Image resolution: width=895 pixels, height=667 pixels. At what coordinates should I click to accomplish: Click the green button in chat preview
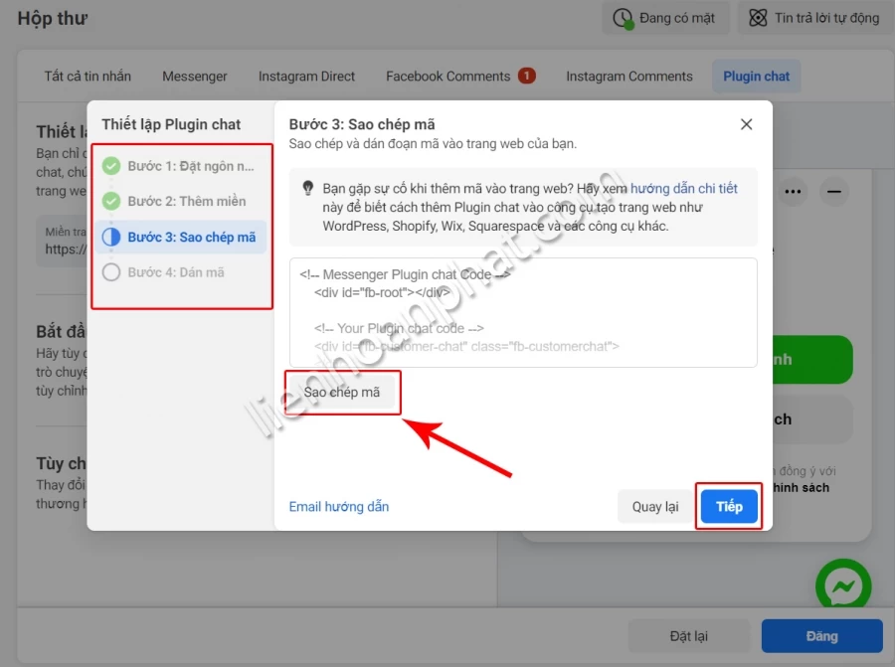812,360
